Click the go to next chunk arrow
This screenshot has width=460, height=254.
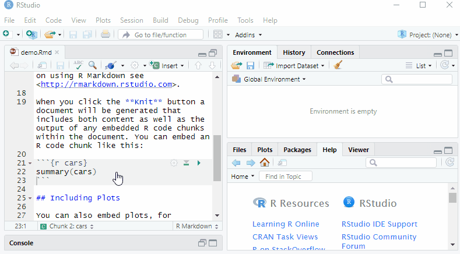pyautogui.click(x=212, y=65)
